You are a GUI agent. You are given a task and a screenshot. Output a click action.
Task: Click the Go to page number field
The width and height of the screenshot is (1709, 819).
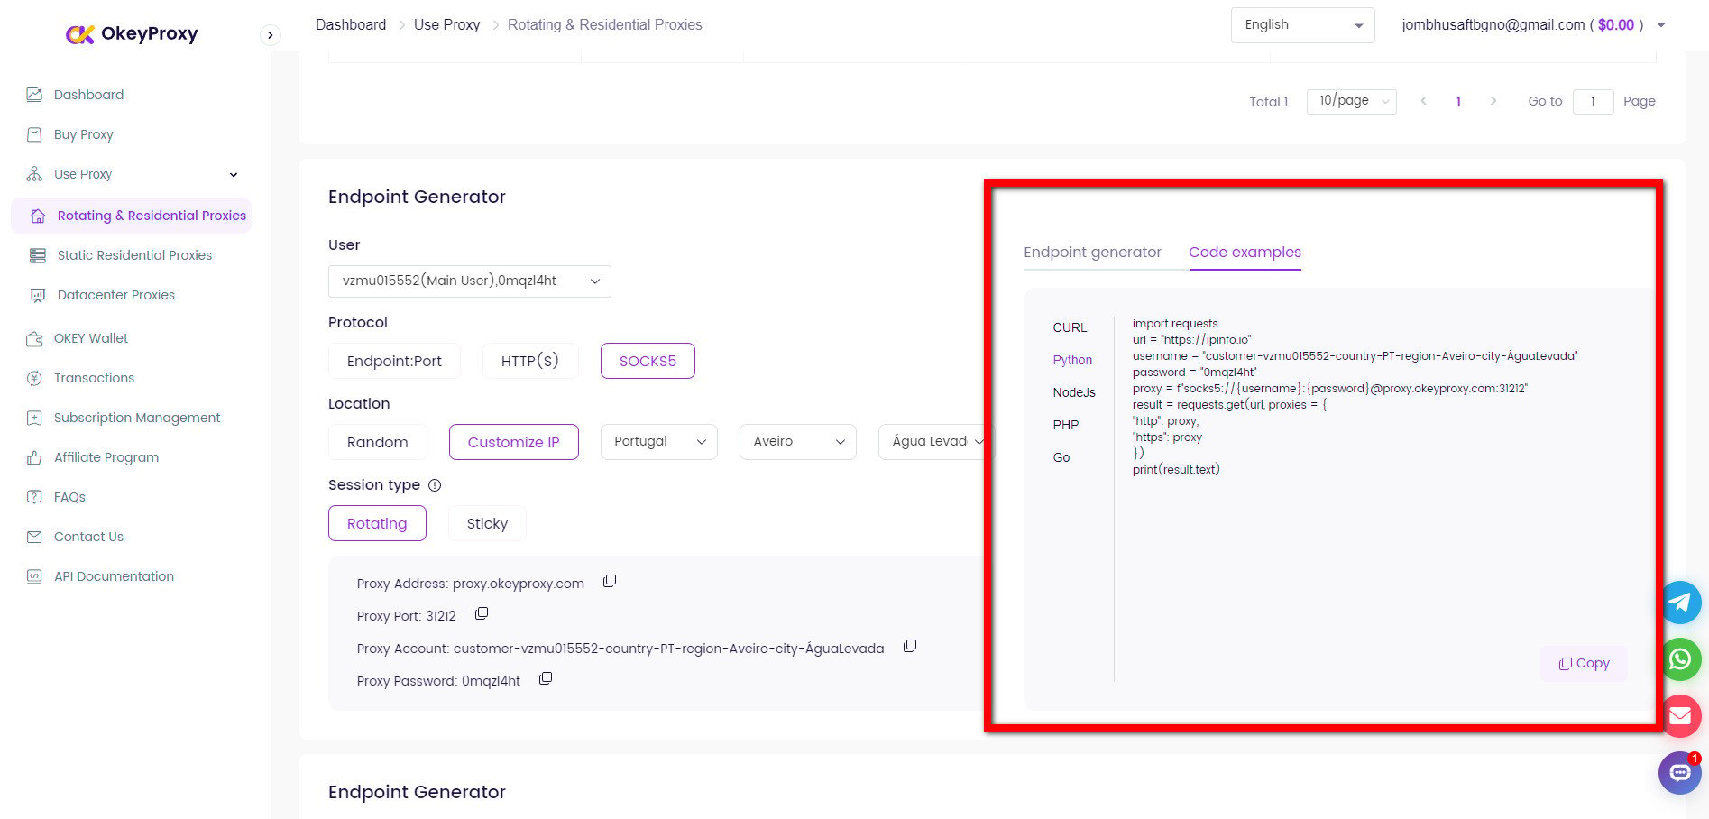(x=1593, y=102)
